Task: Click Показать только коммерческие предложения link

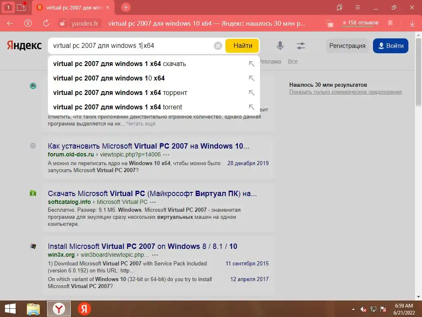Action: (345, 92)
